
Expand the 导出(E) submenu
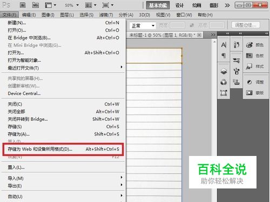63,186
